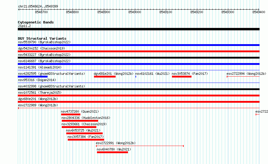Select the red dgv681e201 variant bar
This screenshot has width=268, height=164.
tap(105, 77)
